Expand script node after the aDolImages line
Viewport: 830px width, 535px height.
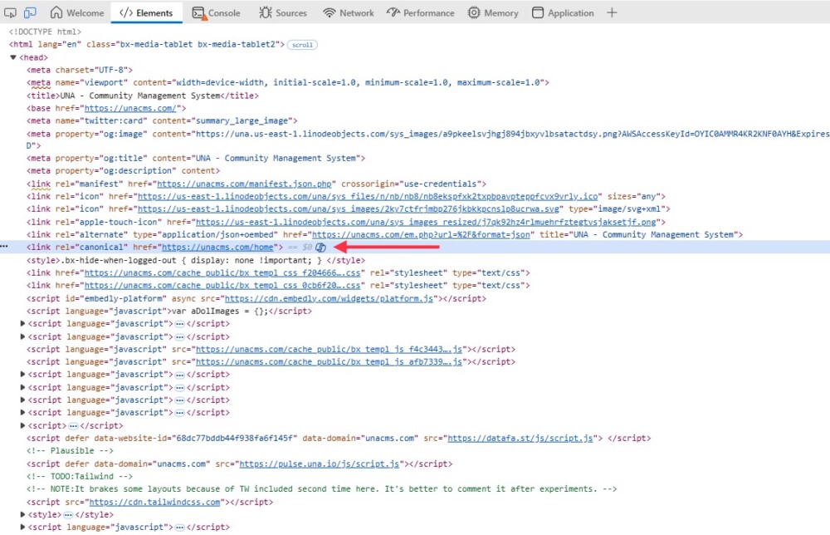click(23, 324)
